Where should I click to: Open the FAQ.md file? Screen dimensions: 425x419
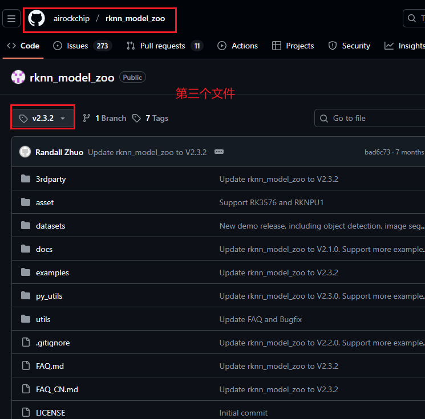coord(50,366)
